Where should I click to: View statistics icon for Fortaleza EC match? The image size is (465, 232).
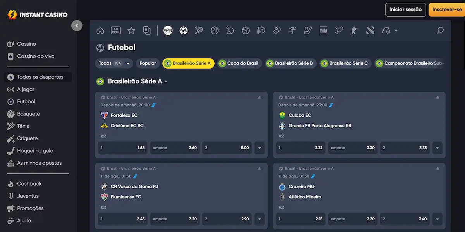[260, 97]
